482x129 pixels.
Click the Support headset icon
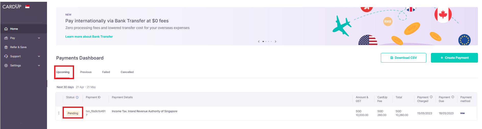6,56
